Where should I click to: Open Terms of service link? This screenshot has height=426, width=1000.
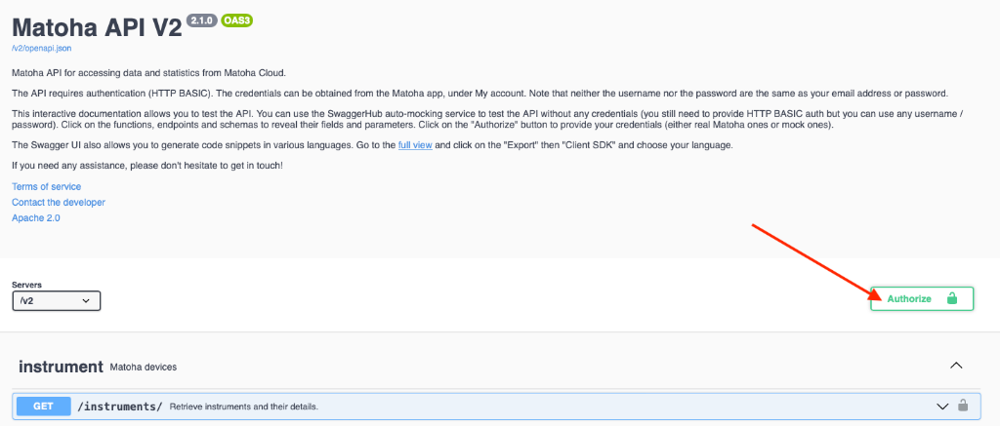point(47,186)
